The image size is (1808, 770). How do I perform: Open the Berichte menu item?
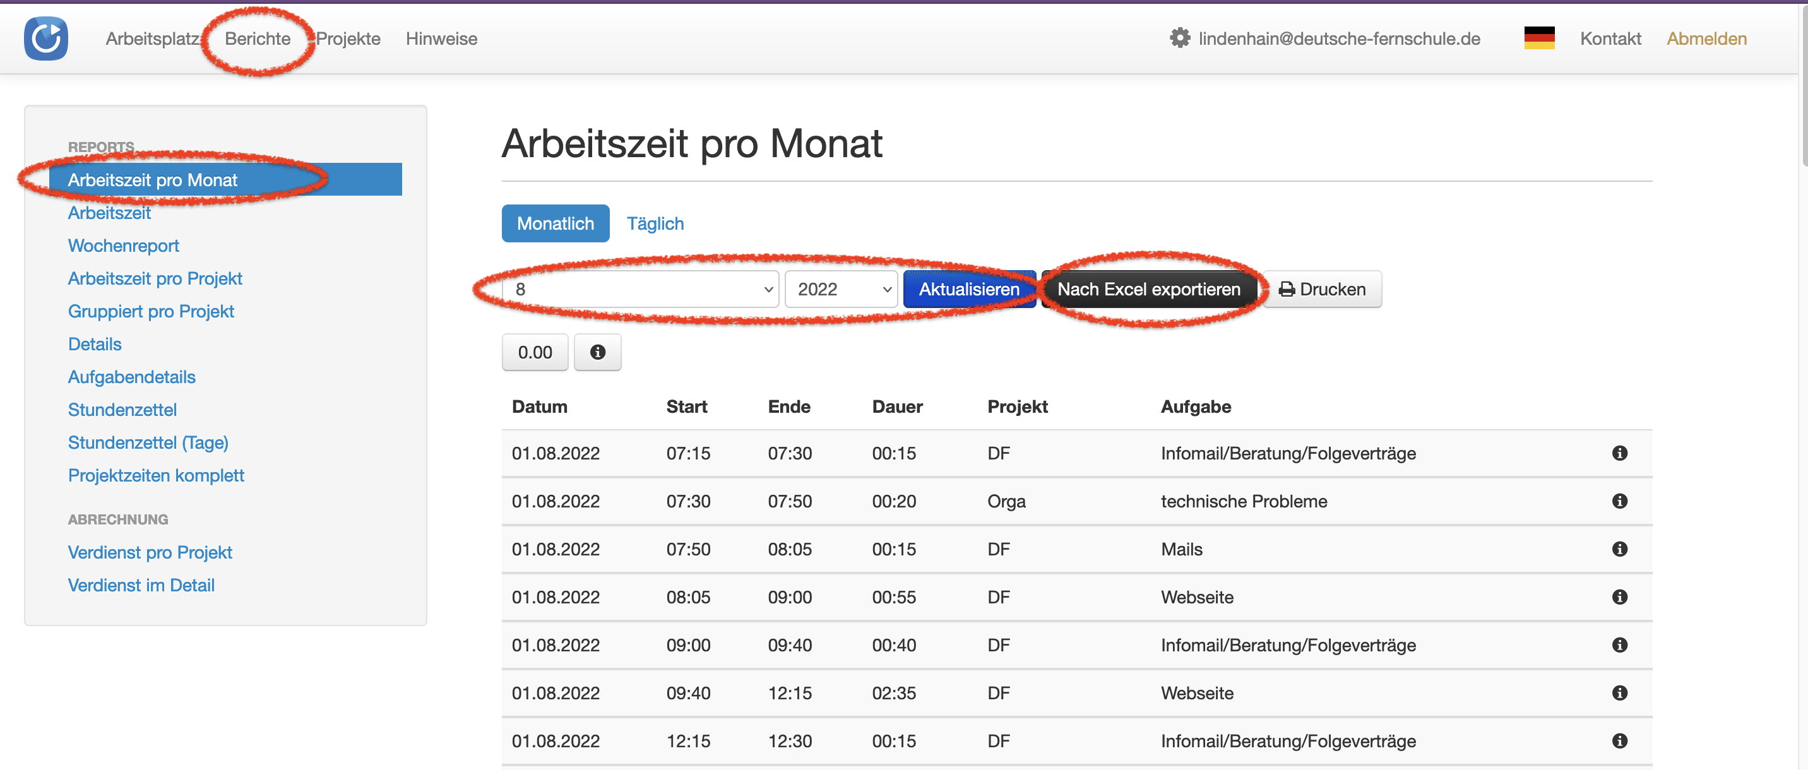click(x=258, y=38)
